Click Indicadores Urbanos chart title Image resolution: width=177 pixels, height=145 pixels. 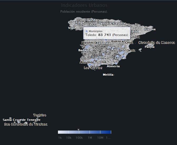pos(84,5)
